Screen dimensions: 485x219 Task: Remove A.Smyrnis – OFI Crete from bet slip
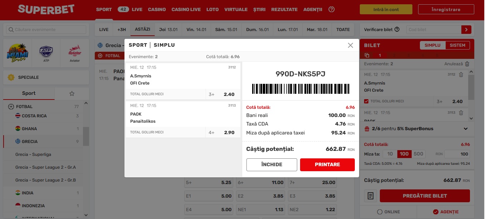click(x=461, y=75)
